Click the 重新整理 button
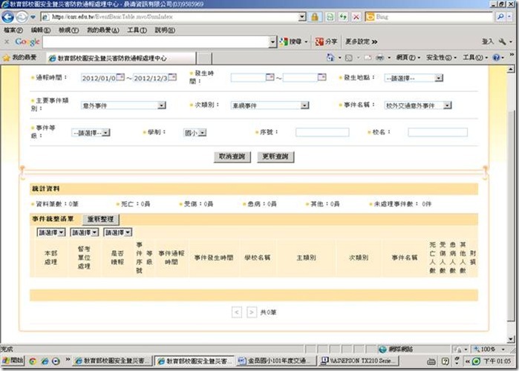Viewport: 519px width, 371px height. [x=101, y=219]
